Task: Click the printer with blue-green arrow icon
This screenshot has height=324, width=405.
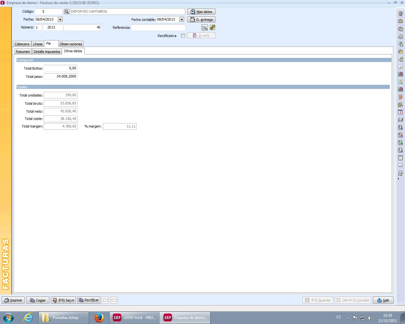Action: (x=400, y=44)
